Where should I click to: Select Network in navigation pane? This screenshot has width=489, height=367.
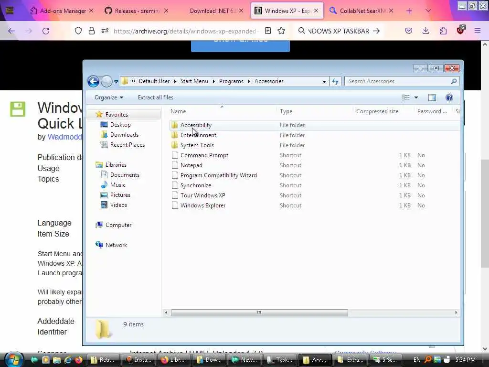coord(116,245)
